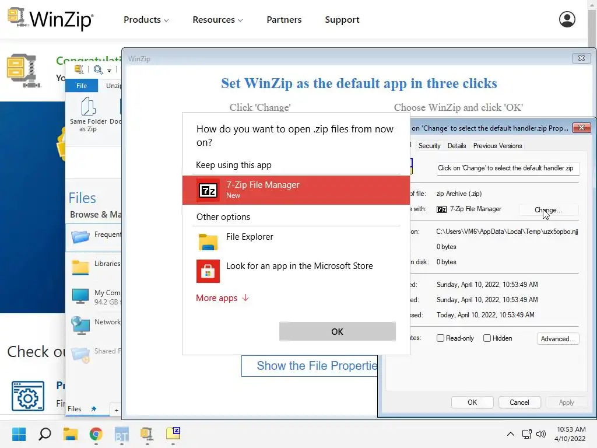The image size is (597, 448).
Task: Open network status icon in system tray
Action: click(x=527, y=434)
